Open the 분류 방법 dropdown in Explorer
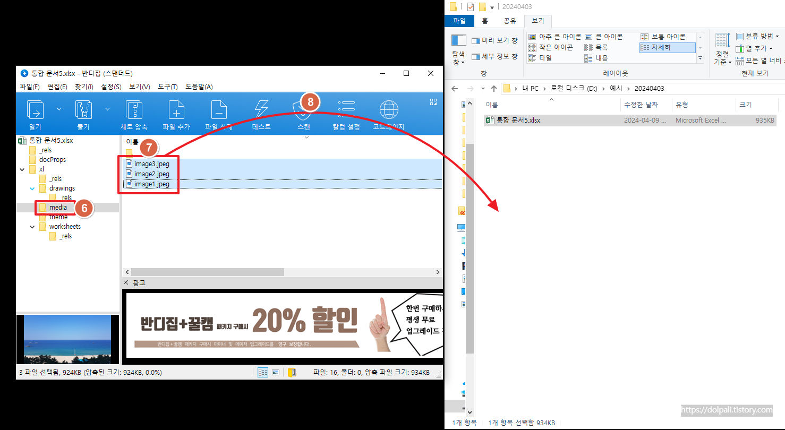Screen dimensions: 785x430 click(x=758, y=36)
